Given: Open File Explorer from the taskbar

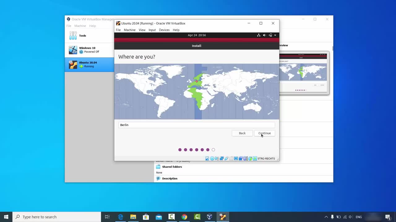Looking at the screenshot, I should [133, 217].
